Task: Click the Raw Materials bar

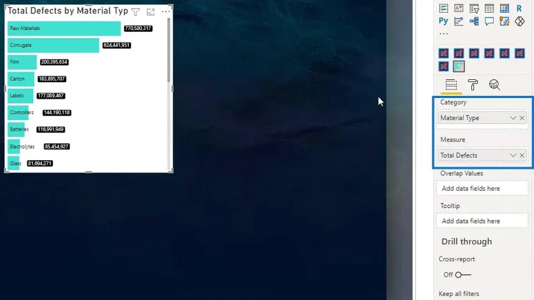Action: (64, 28)
